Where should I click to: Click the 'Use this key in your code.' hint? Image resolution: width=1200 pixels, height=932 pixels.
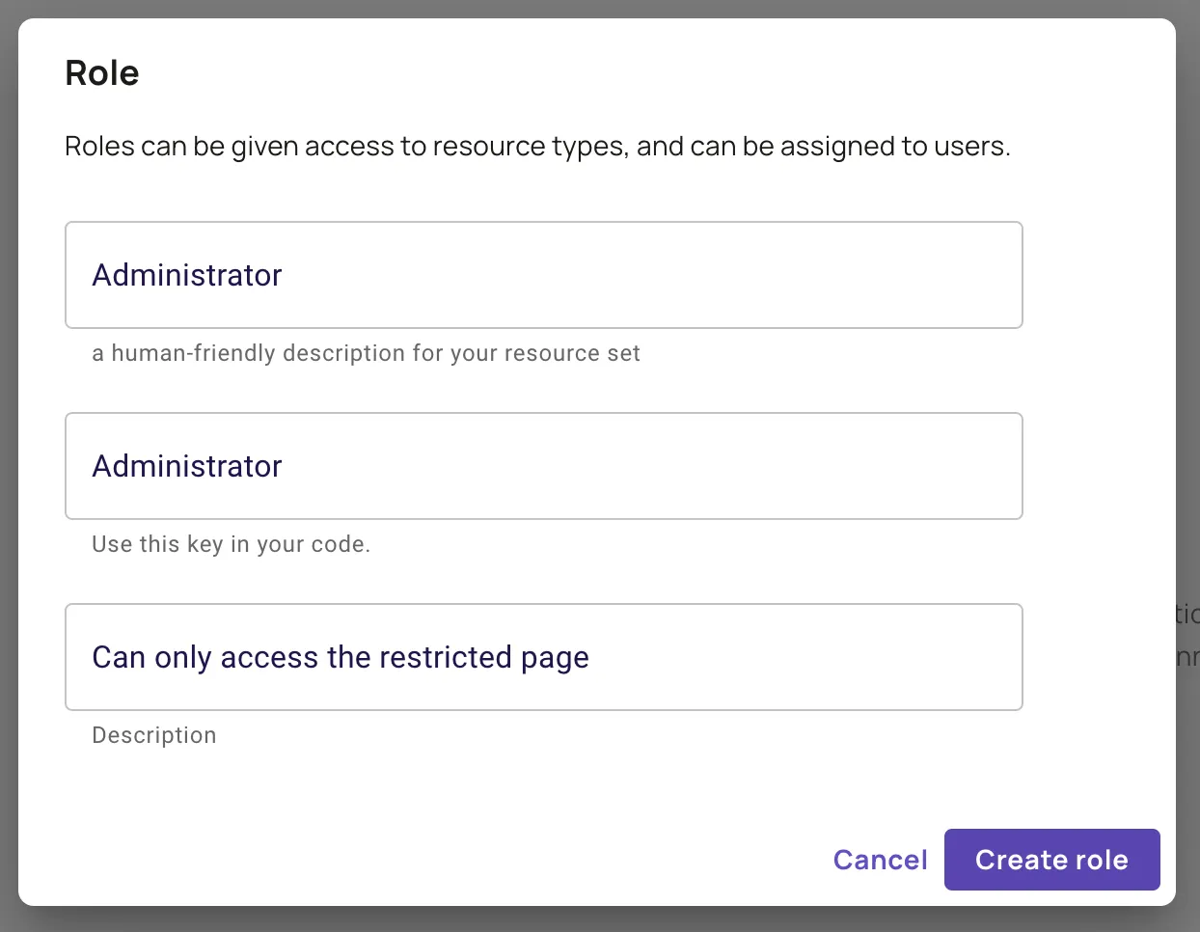(x=231, y=544)
